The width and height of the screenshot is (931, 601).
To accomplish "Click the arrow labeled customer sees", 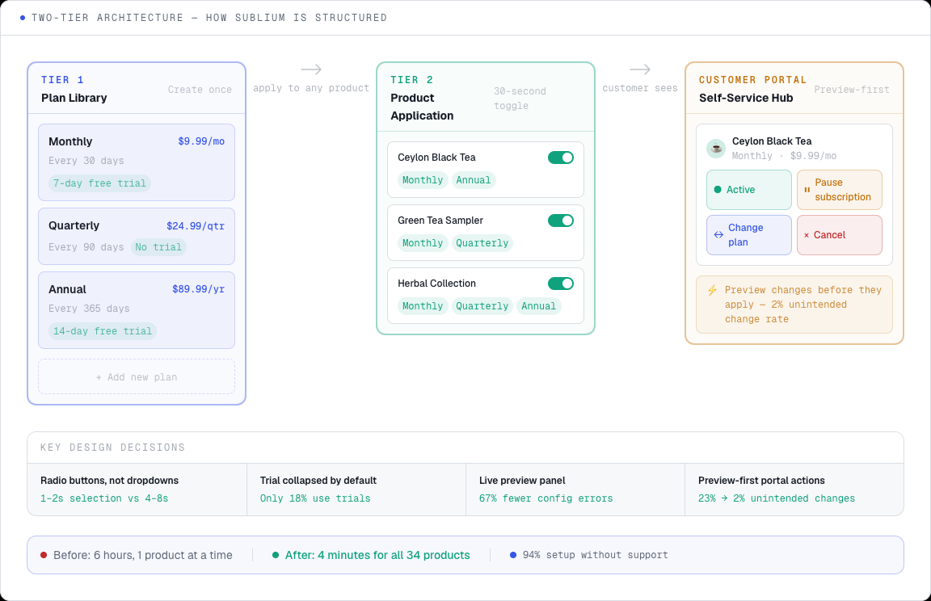I will pos(639,70).
